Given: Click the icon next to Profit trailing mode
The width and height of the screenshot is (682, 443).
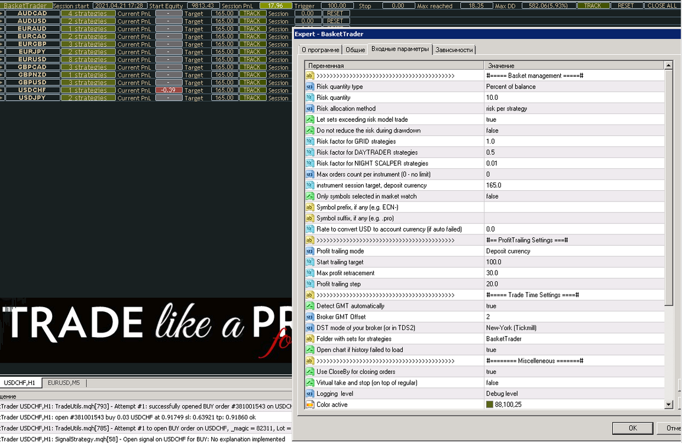Looking at the screenshot, I should [x=310, y=251].
